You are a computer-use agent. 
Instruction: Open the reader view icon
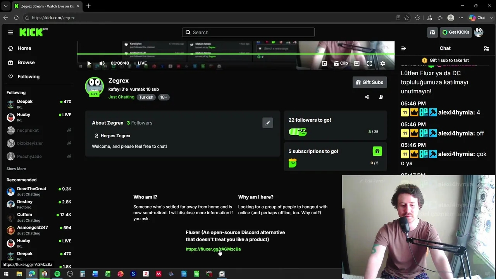coord(398,18)
